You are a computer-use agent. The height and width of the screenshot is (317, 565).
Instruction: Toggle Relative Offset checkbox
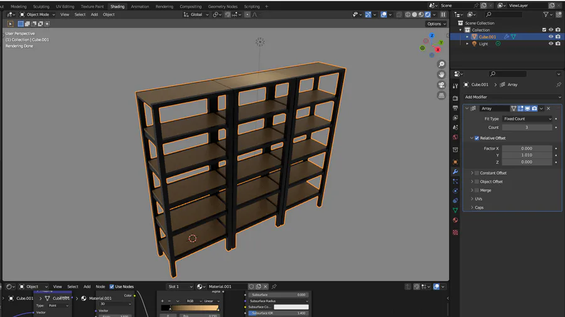[x=476, y=138]
